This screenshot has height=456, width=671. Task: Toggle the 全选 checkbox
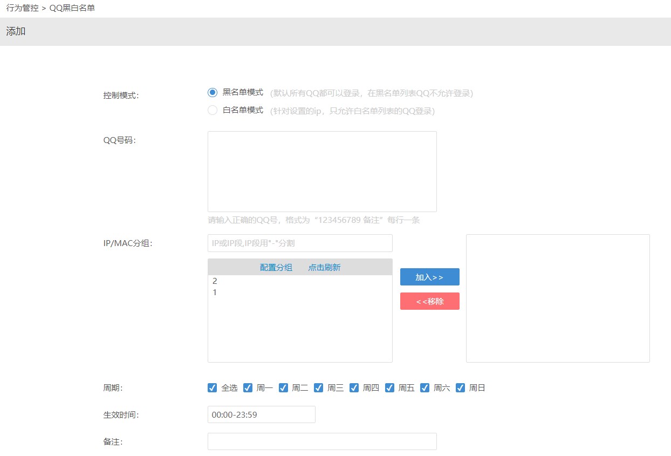213,388
